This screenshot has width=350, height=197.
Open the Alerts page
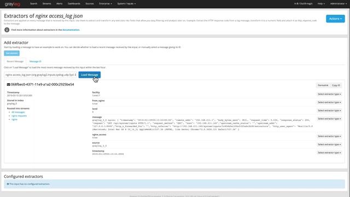pos(60,4)
